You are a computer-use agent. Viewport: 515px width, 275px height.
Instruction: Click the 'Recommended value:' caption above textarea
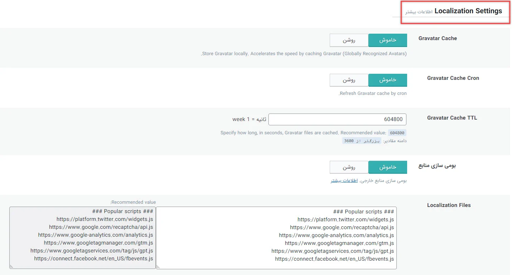(133, 202)
